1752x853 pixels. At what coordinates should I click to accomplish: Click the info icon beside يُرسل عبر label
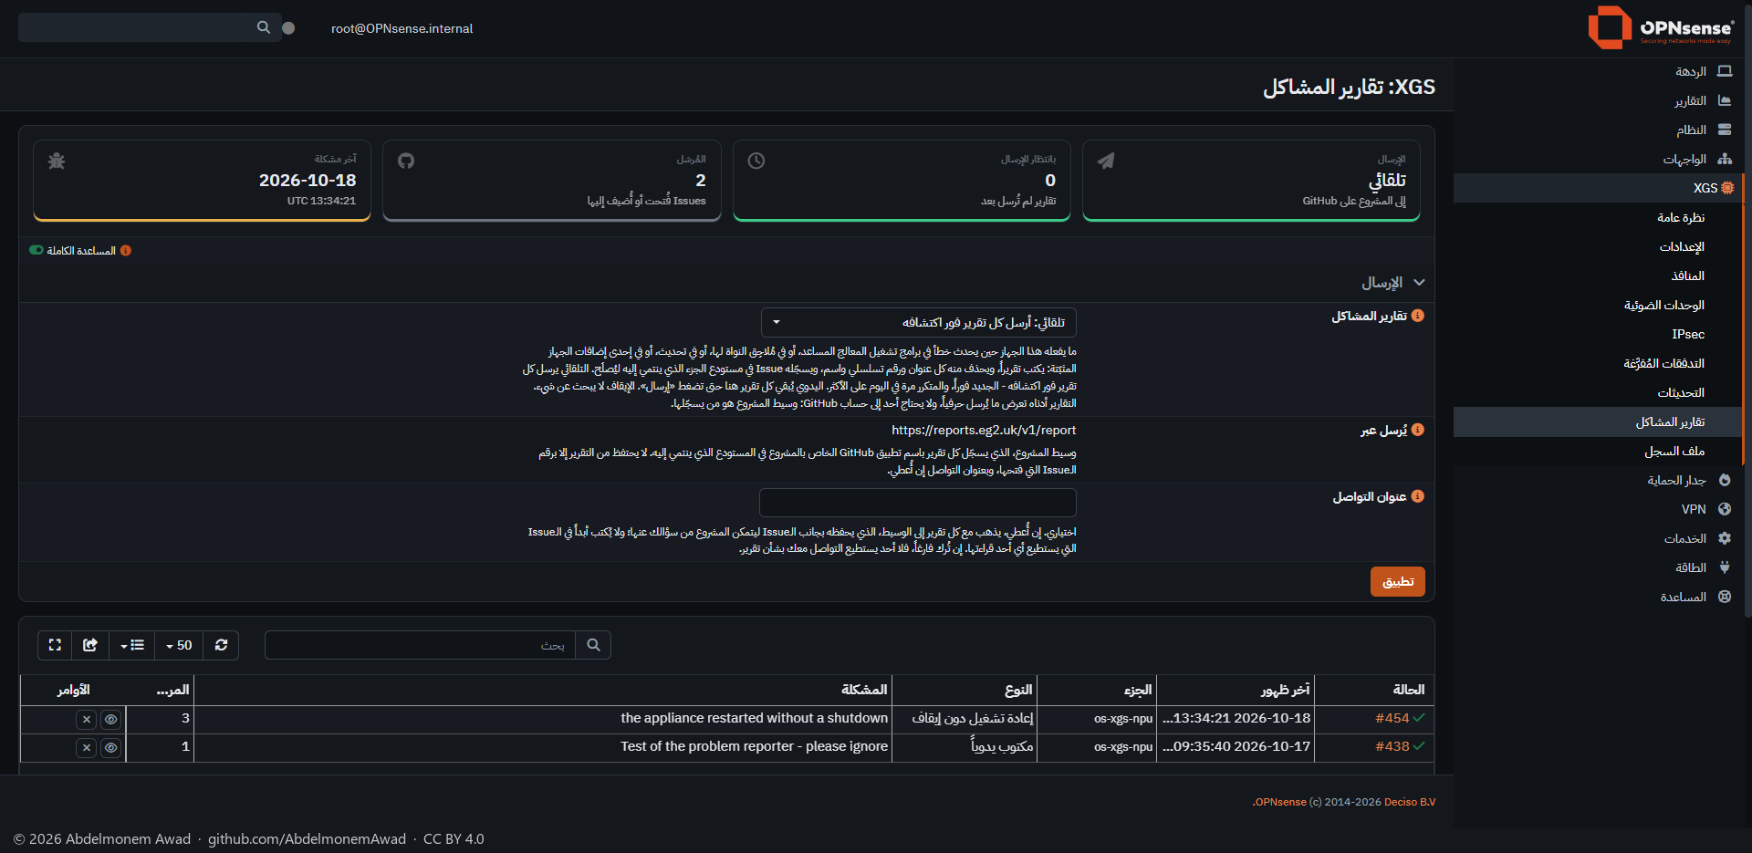pos(1417,430)
